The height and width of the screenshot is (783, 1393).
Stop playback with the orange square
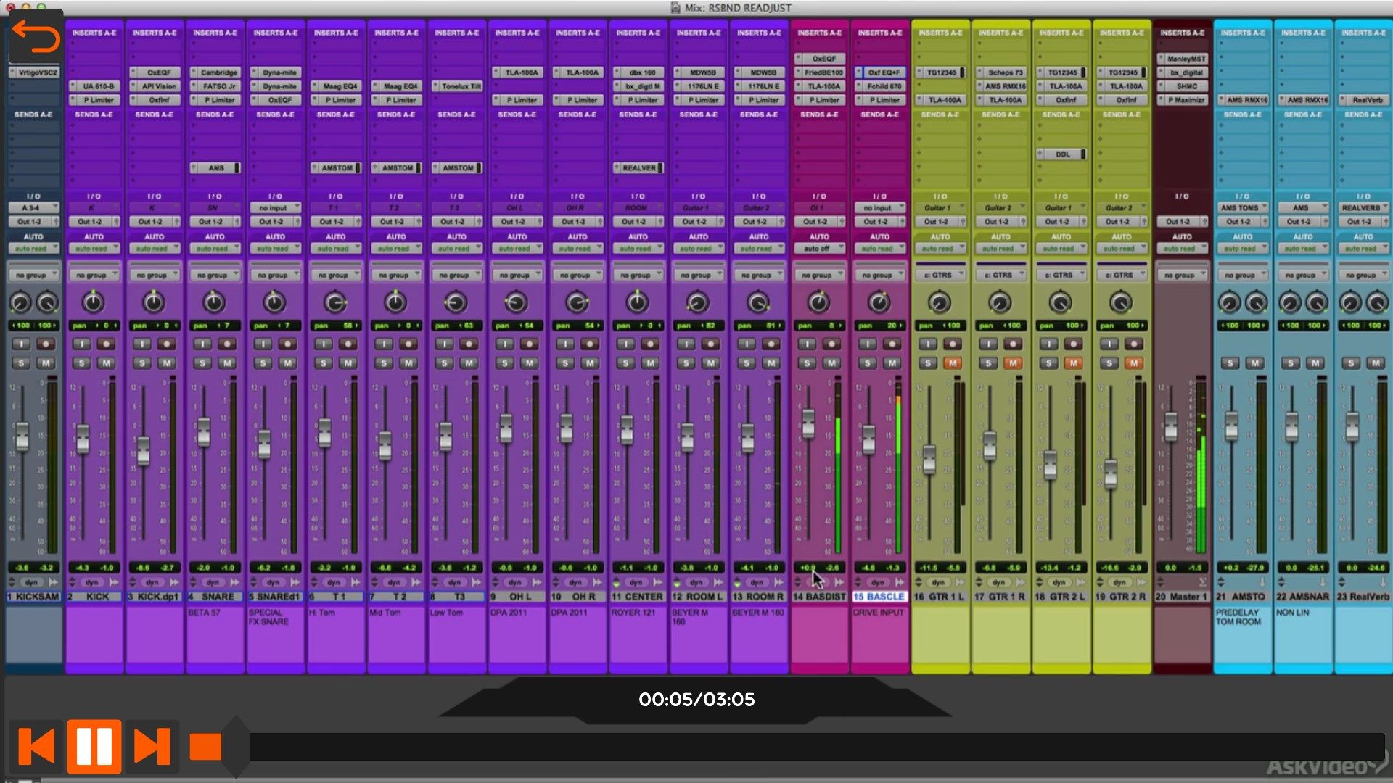pyautogui.click(x=205, y=747)
